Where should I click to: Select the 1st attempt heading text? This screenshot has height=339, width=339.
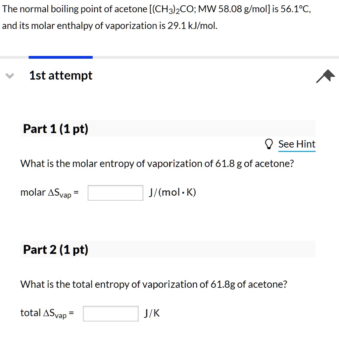point(61,75)
